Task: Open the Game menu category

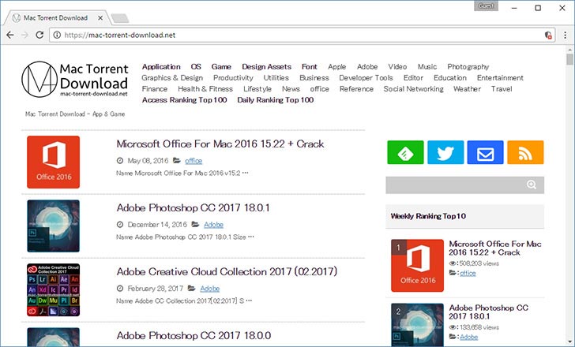Action: coord(221,67)
